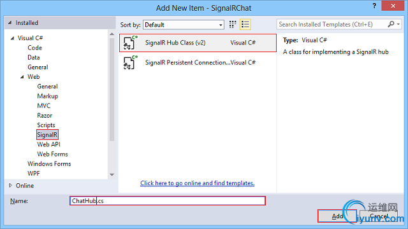Viewport: 408px width, 229px height.
Task: Click the search magnifier icon
Action: point(391,24)
